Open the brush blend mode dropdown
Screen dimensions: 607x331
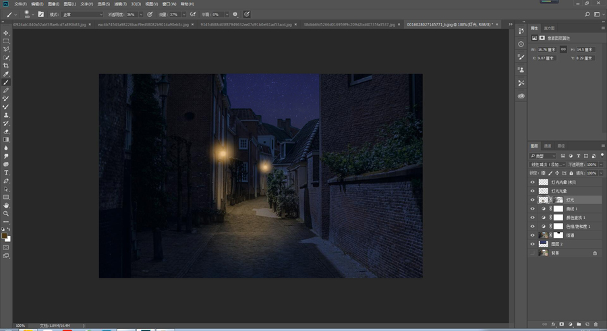coord(82,14)
